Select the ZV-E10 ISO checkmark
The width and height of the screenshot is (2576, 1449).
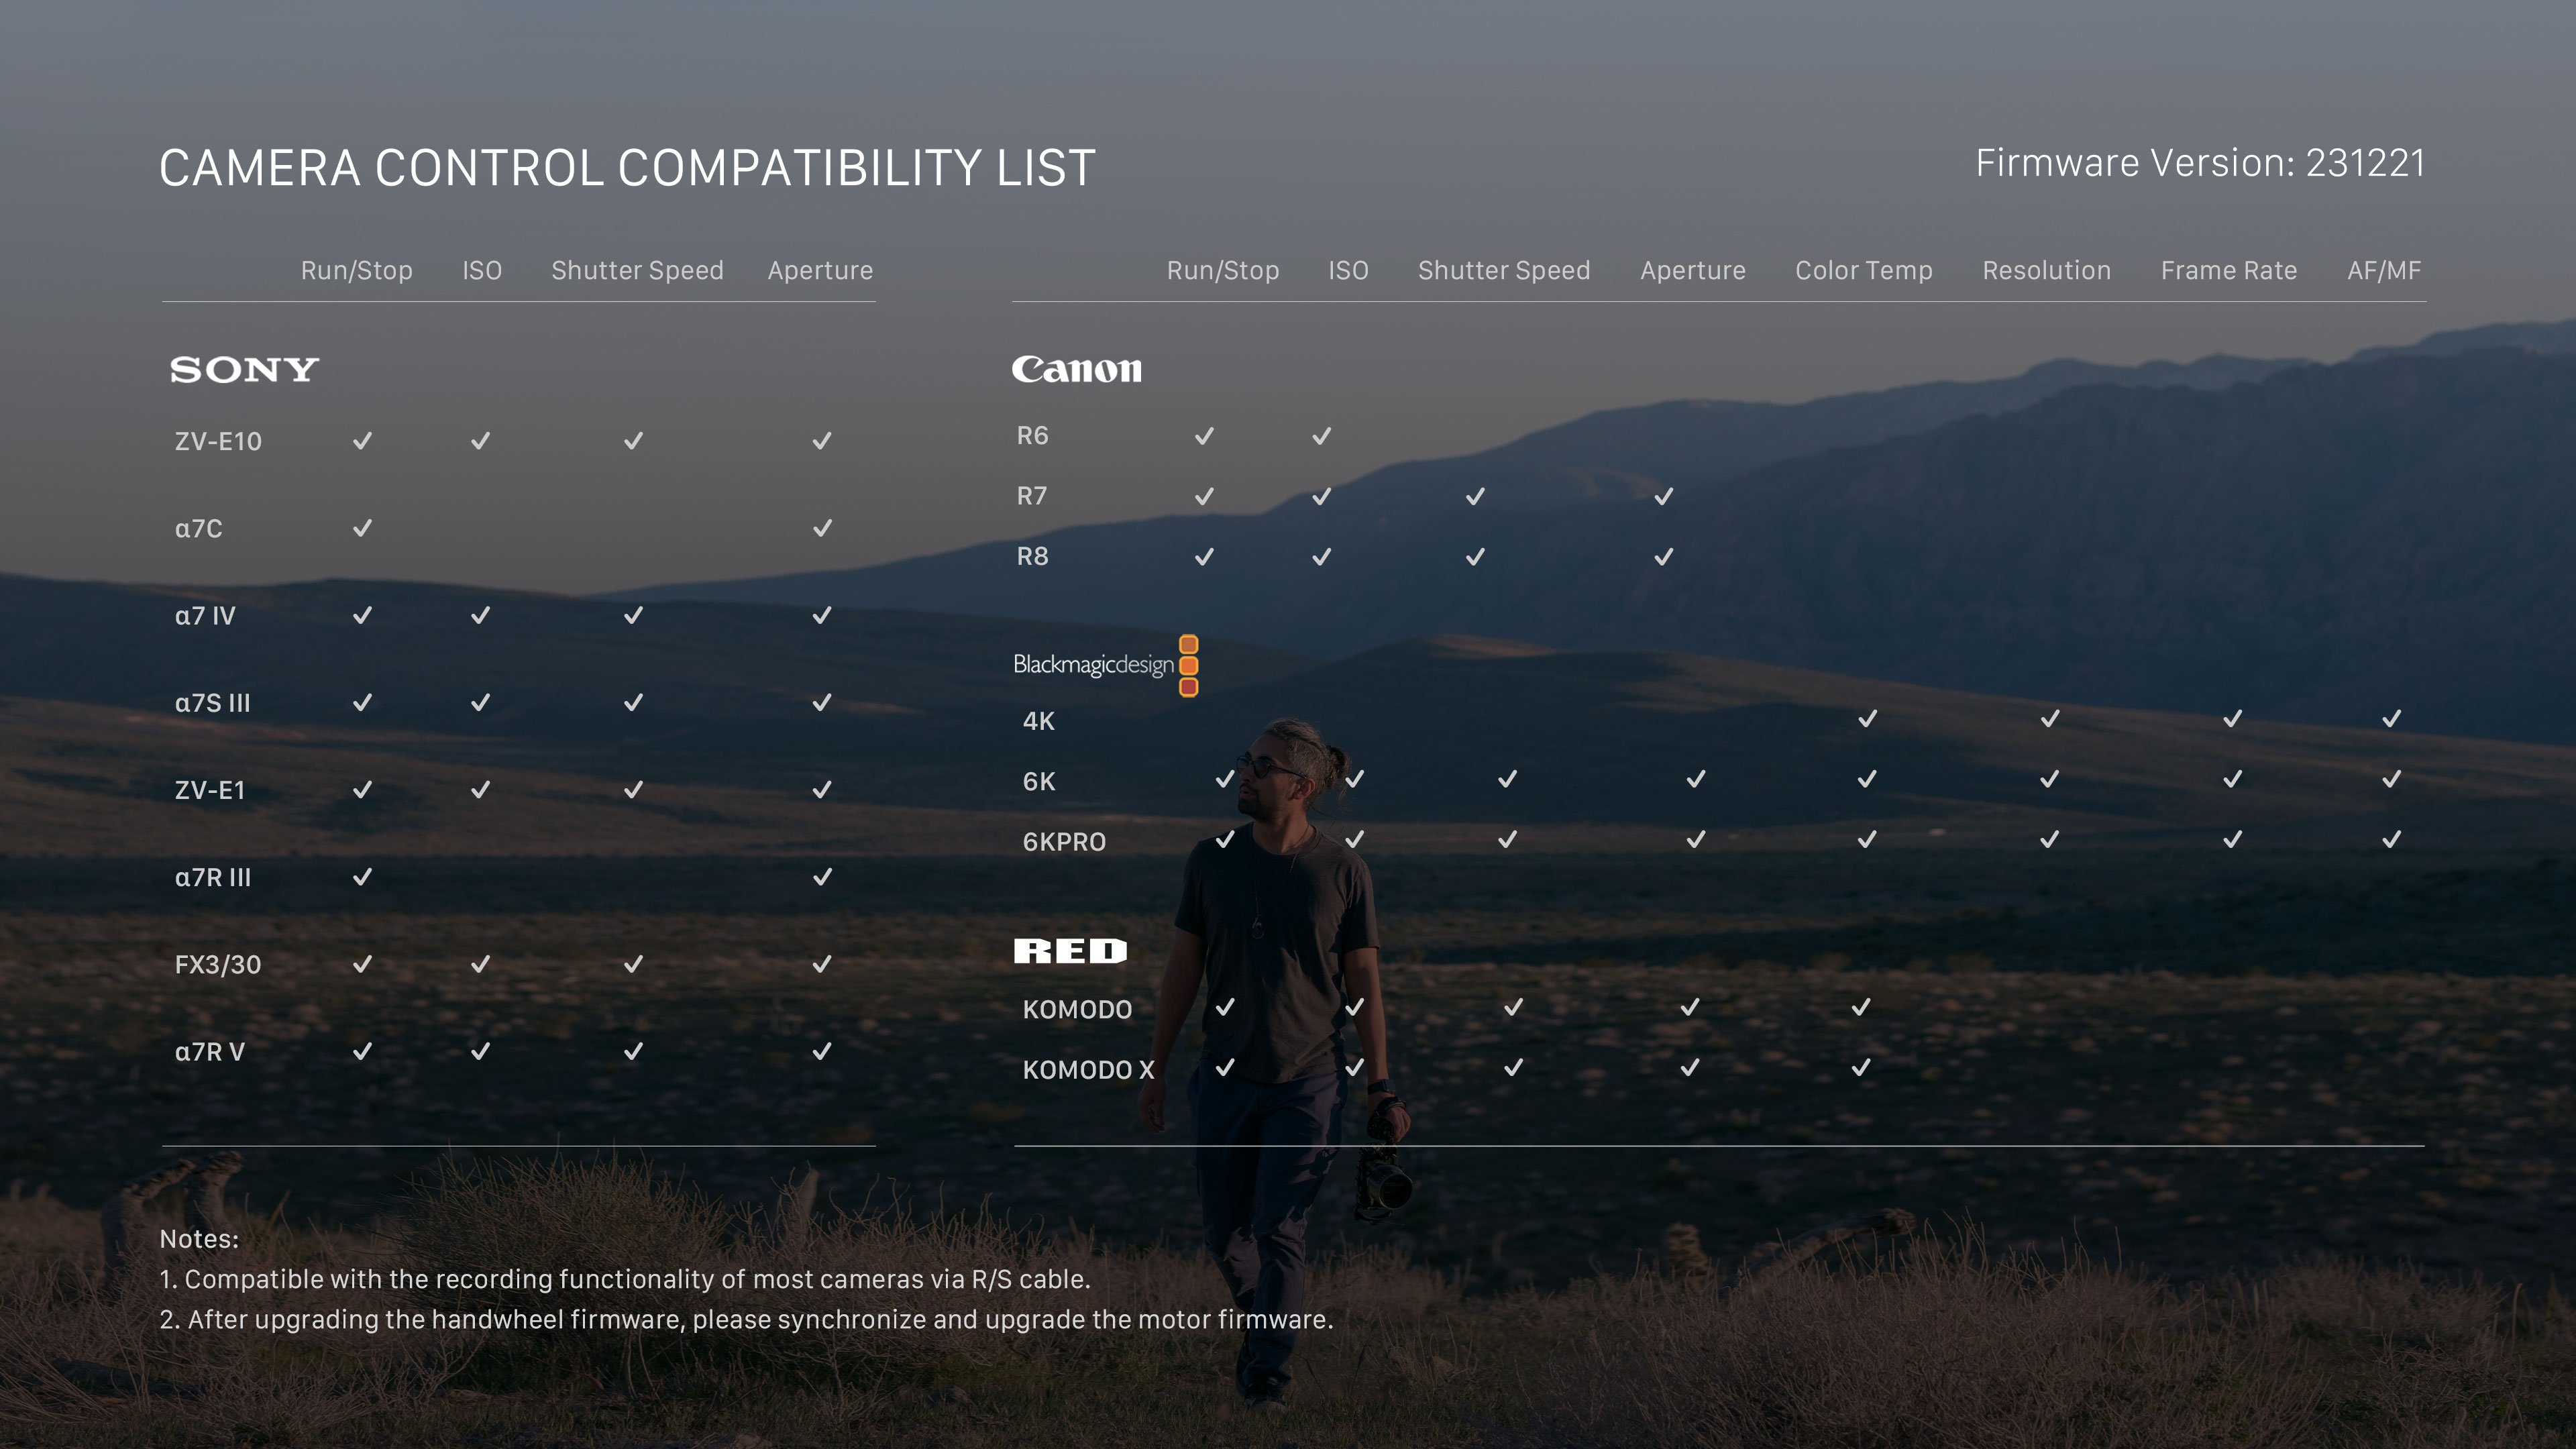click(x=481, y=441)
